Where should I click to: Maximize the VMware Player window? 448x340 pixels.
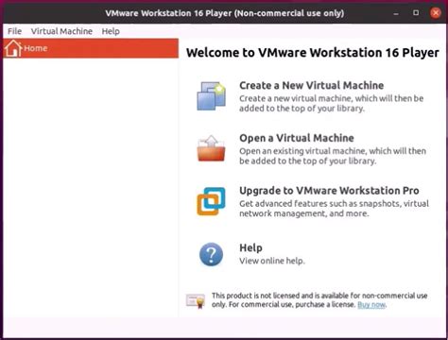(416, 13)
